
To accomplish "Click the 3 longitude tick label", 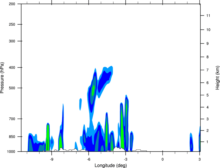I will [x=200, y=159].
